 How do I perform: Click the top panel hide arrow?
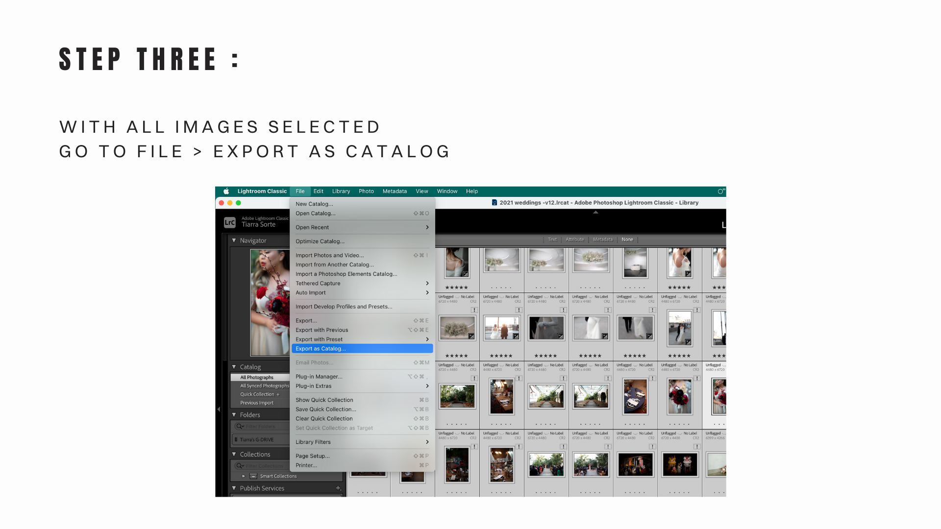click(595, 212)
